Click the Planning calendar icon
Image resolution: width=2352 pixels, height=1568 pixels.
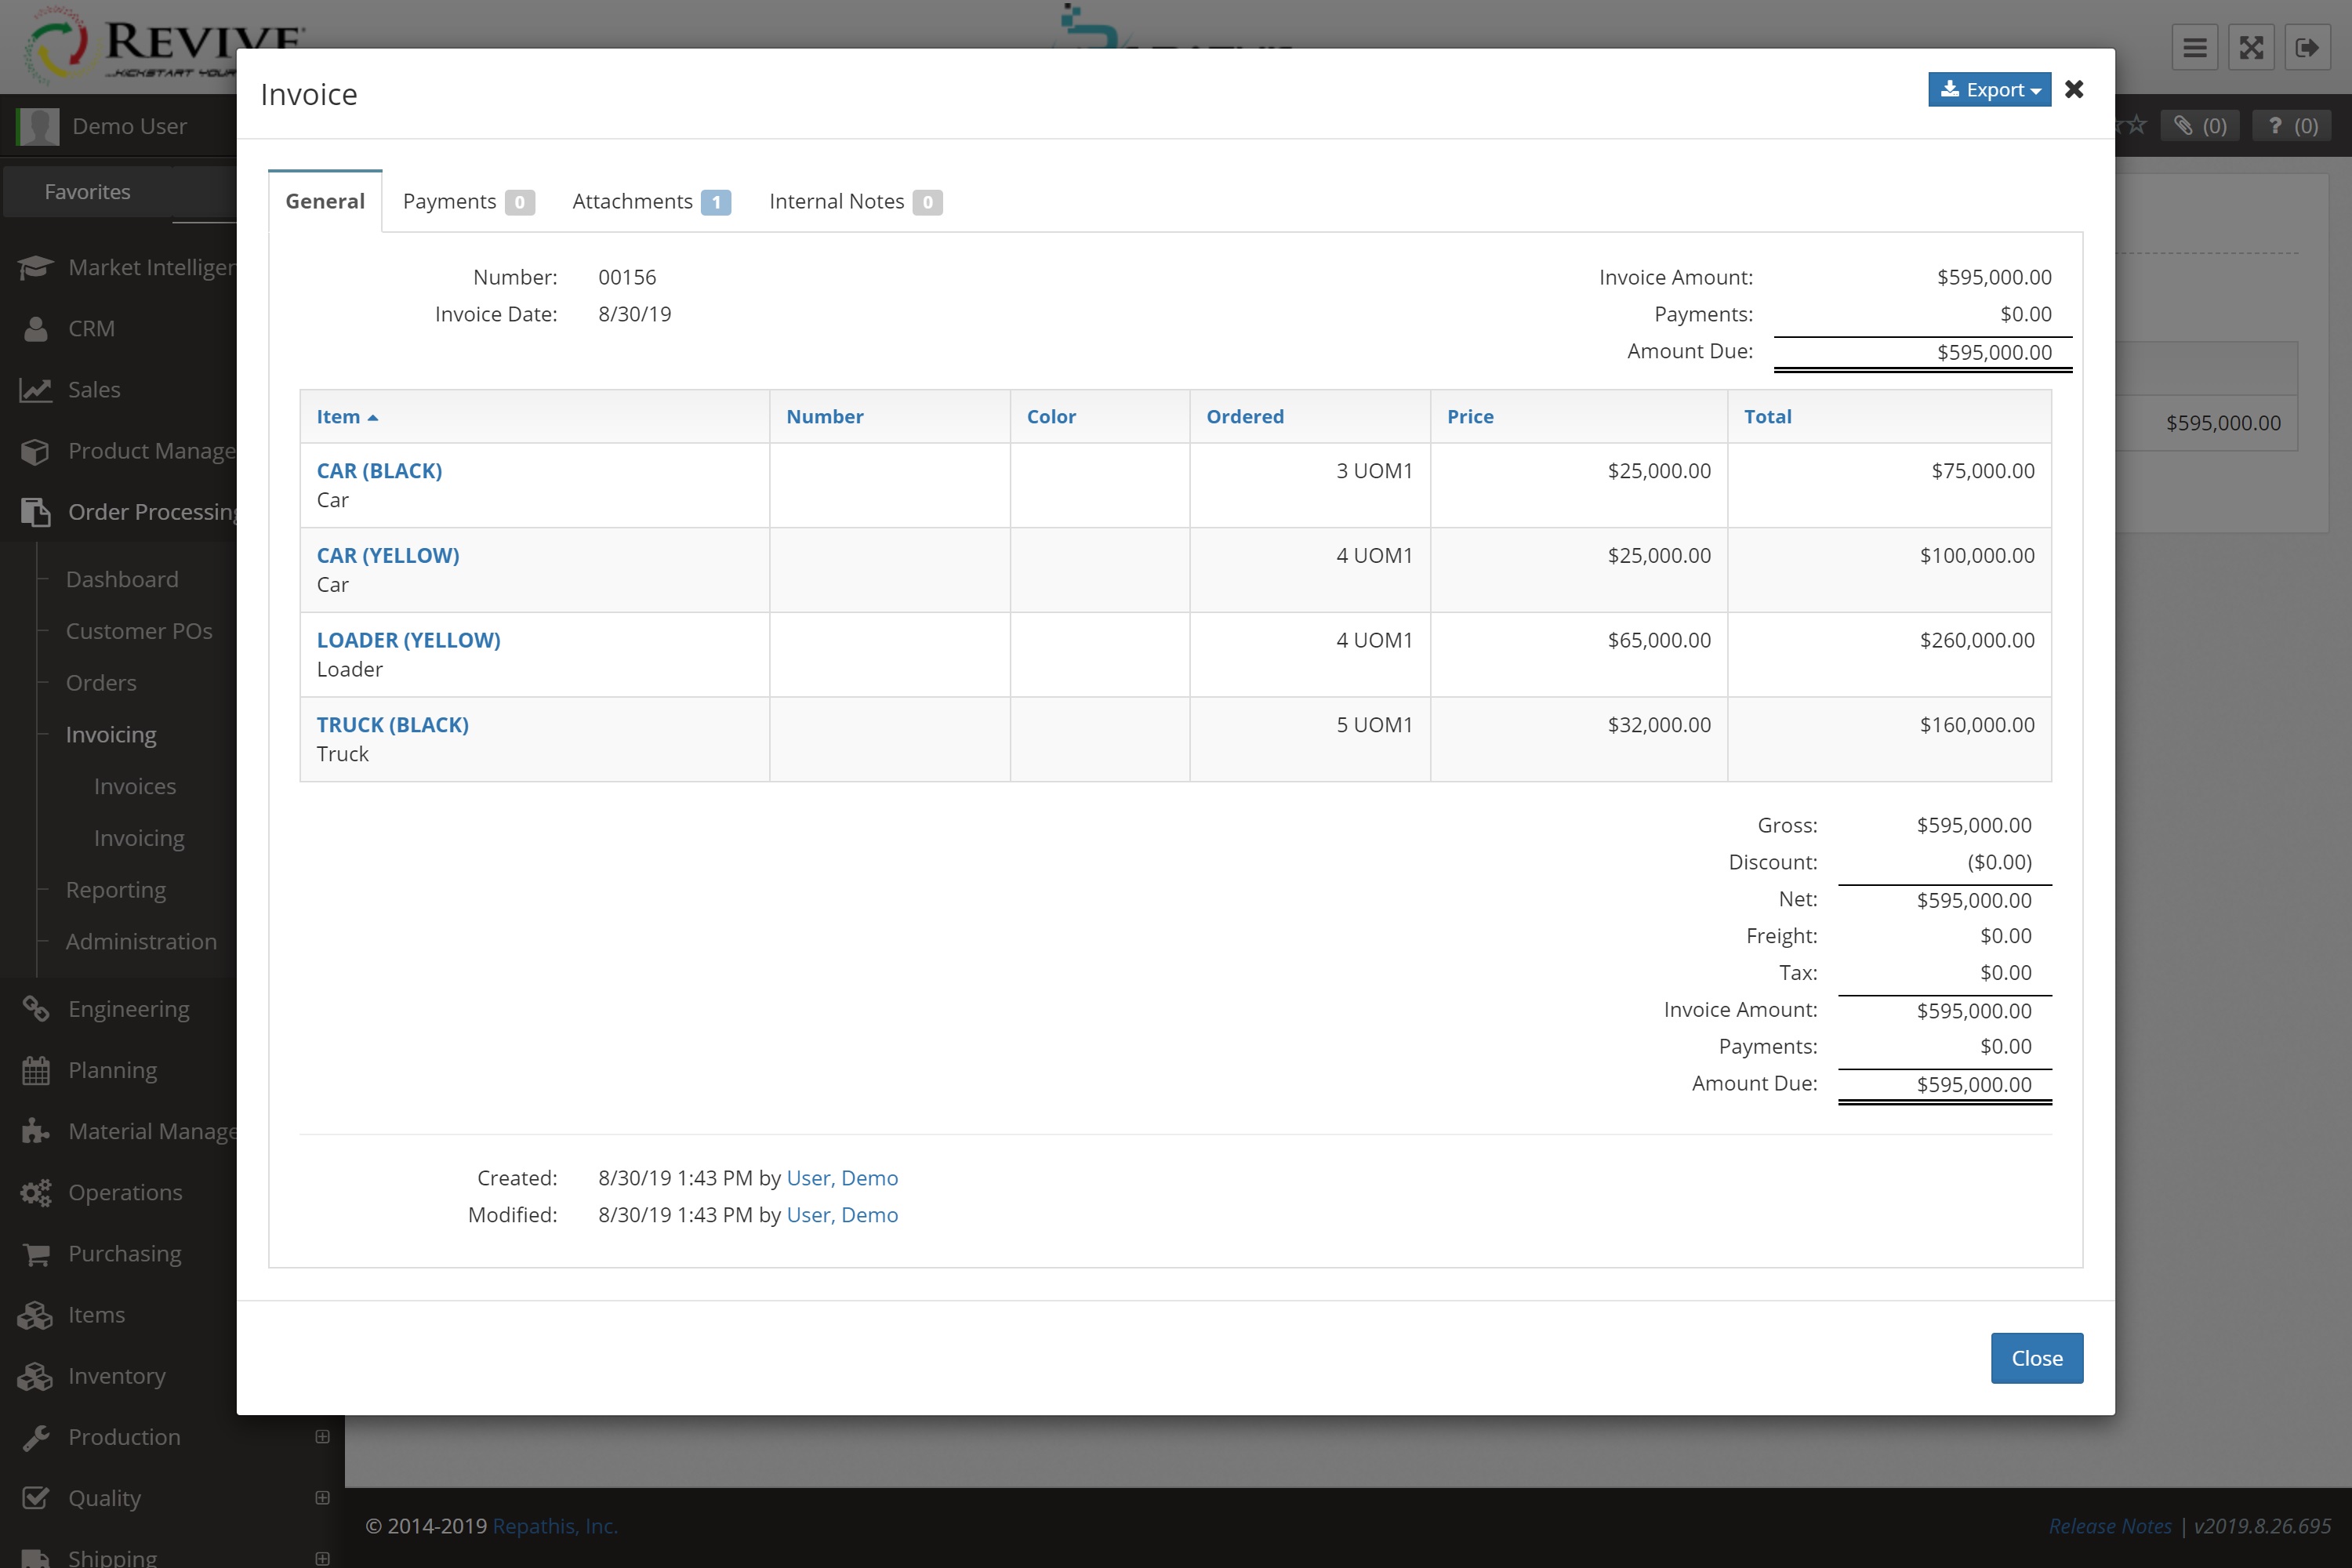(x=35, y=1071)
